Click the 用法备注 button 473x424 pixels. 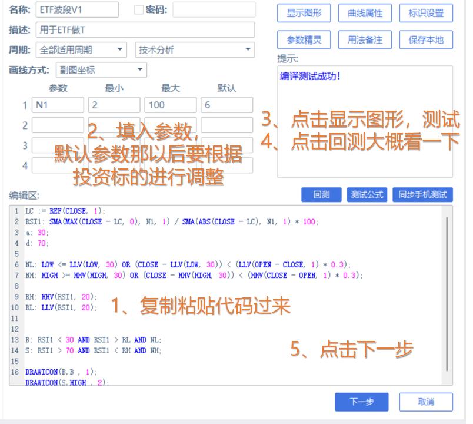[x=365, y=40]
